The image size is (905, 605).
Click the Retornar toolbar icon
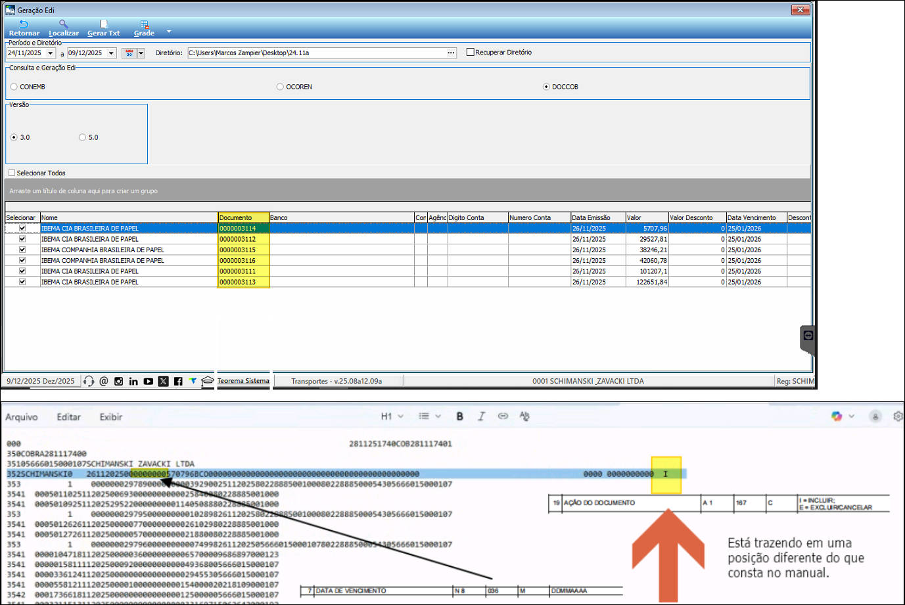click(24, 24)
